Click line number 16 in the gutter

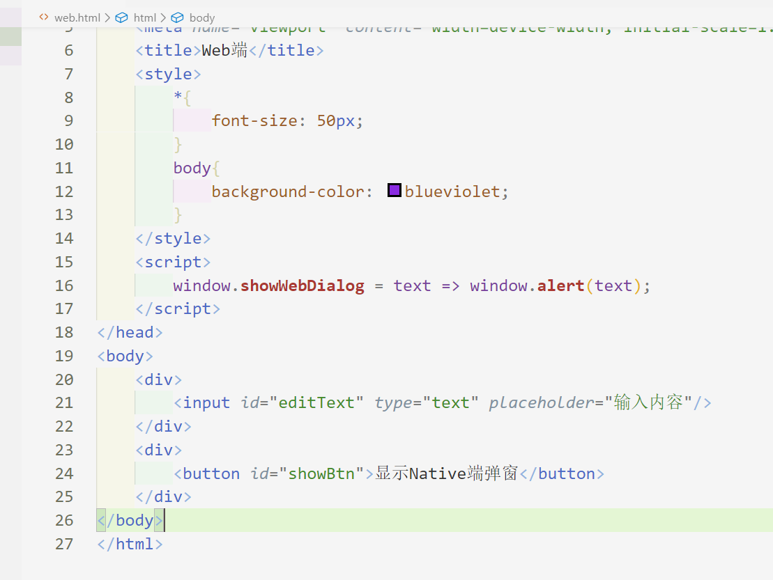point(64,285)
